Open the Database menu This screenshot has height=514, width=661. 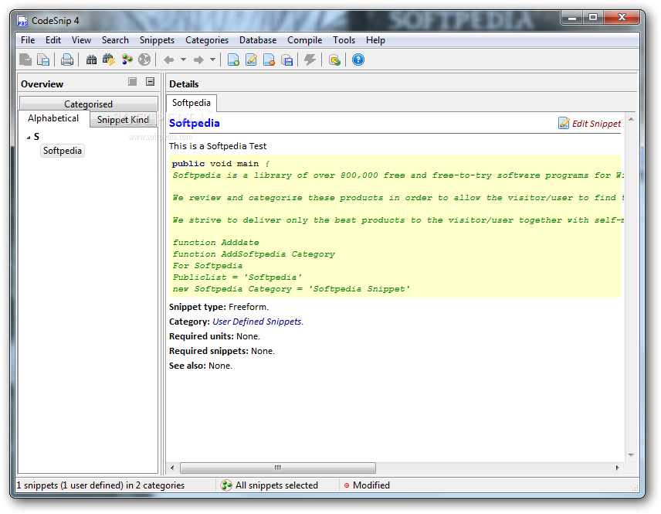point(258,40)
